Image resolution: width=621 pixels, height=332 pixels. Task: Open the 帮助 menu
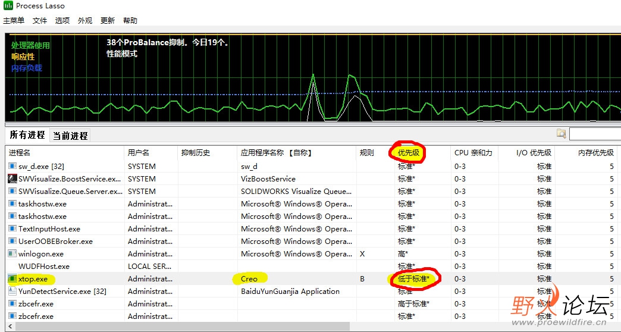(130, 21)
